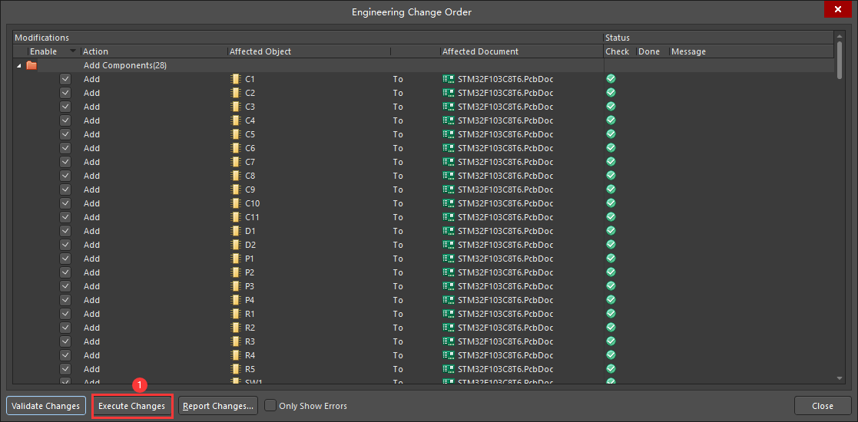Click the component icon for C7

[x=236, y=162]
